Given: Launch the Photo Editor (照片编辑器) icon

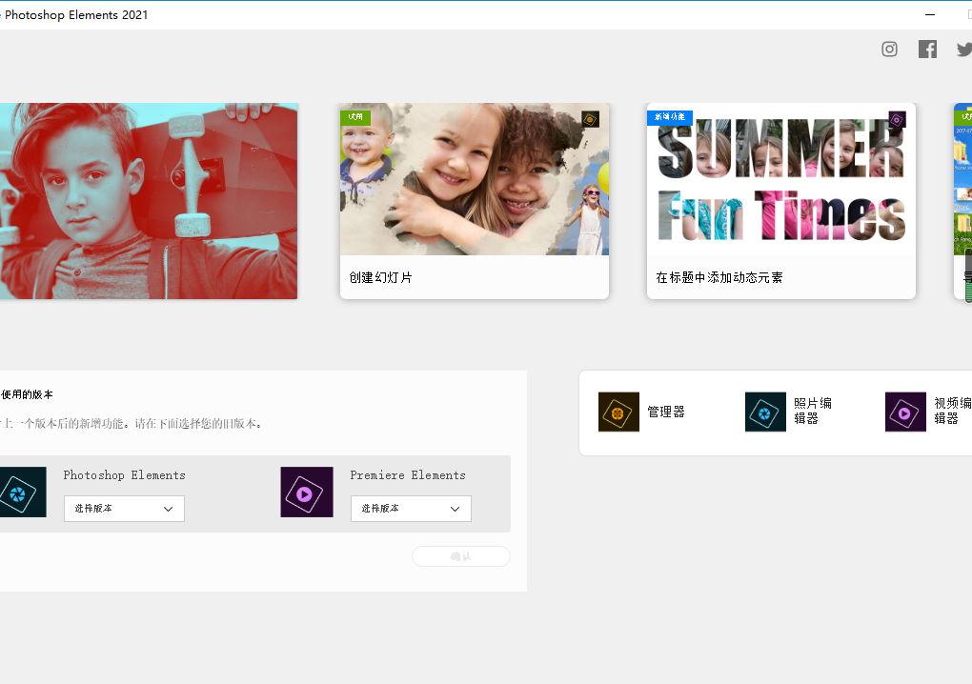Looking at the screenshot, I should pos(765,412).
